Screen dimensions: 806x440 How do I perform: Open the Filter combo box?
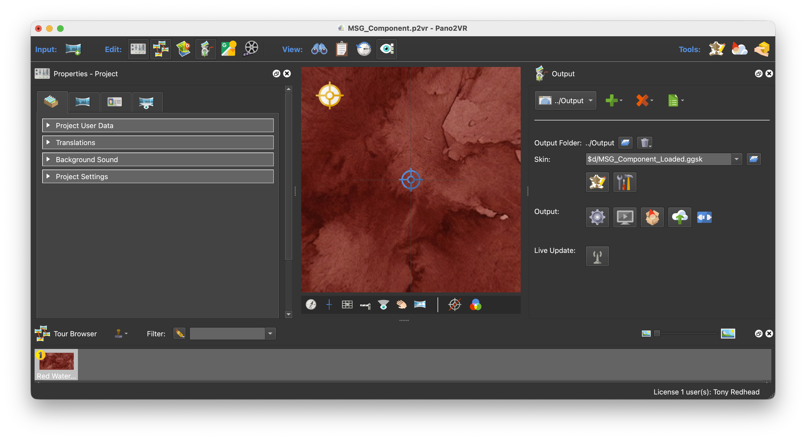pos(233,334)
